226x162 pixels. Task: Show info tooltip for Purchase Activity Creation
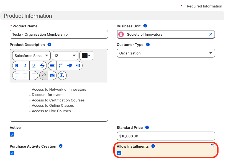coord(61,146)
